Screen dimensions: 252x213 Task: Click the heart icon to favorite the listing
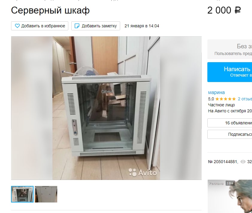coord(17,26)
